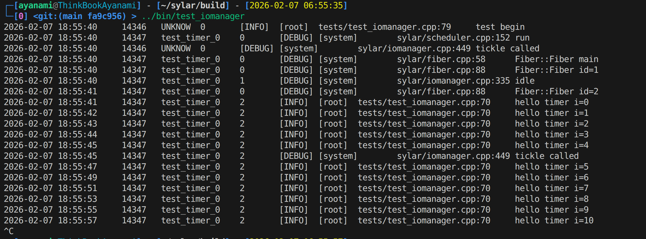Click the 'Fiber::Fiber main' log message
646x239 pixels.
(x=557, y=59)
